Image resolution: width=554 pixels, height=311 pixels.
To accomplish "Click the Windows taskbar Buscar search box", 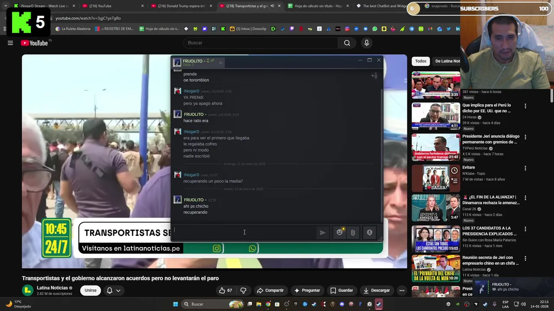I will click(213, 304).
